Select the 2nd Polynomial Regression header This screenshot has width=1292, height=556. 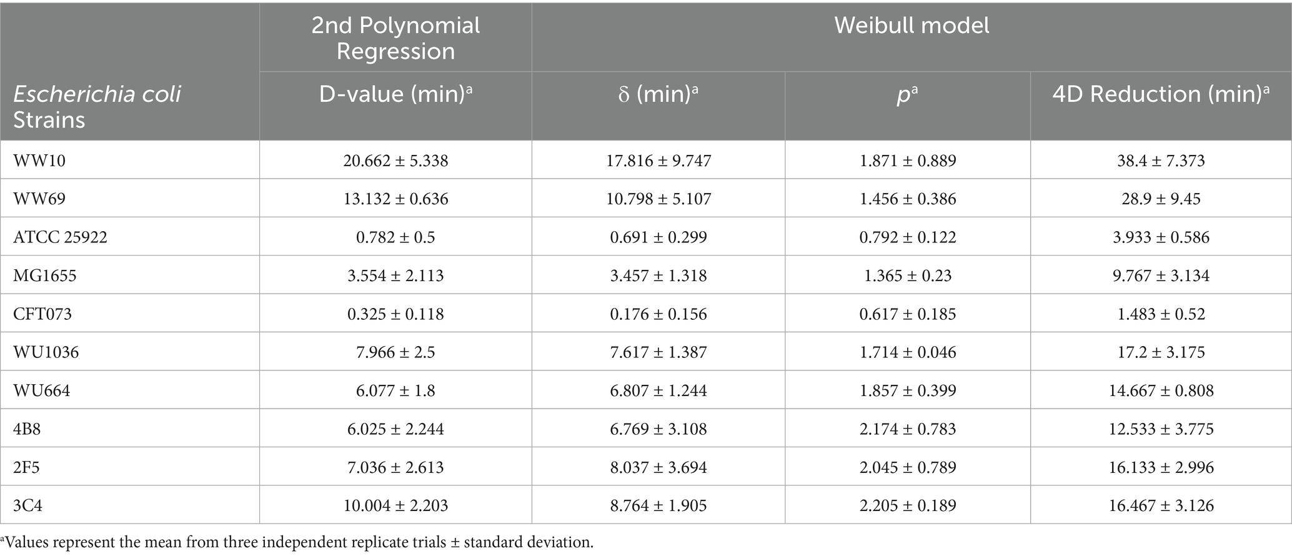[395, 37]
